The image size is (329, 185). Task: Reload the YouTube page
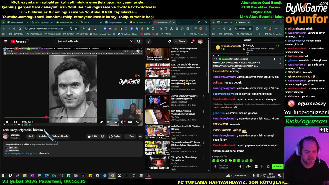coord(14,29)
